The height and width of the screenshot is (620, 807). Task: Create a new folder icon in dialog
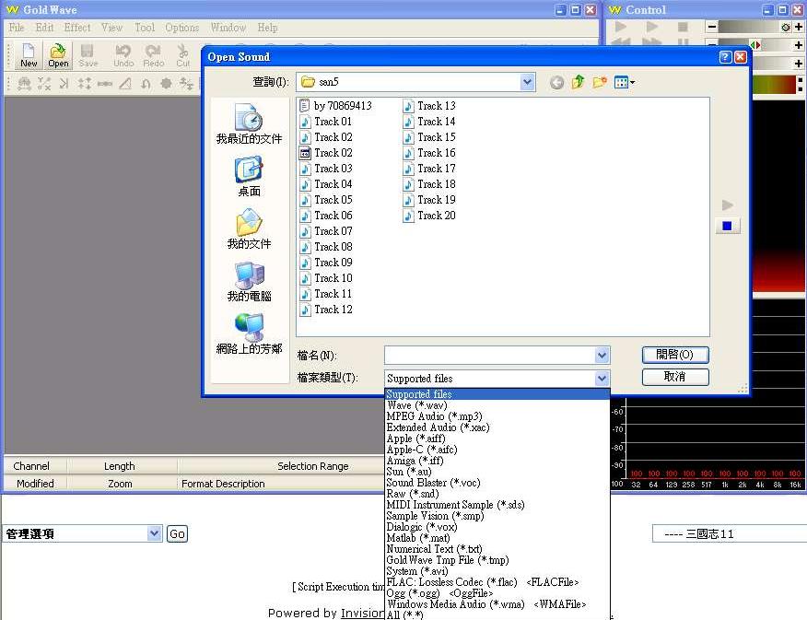[600, 82]
